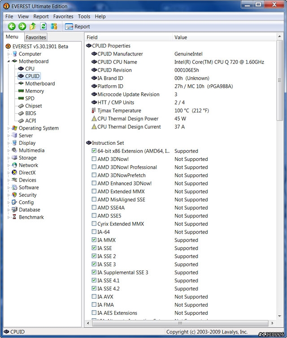Screen dimensions: 287x338
Task: Toggle the AMD SSE4A checkbox
Action: click(94, 208)
